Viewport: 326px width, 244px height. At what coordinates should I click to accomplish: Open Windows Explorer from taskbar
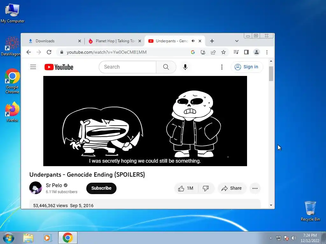coord(28,238)
